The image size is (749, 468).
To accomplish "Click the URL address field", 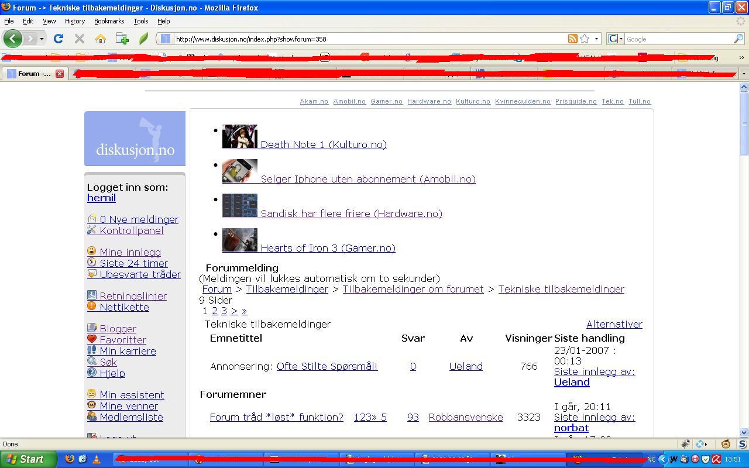I will point(370,39).
